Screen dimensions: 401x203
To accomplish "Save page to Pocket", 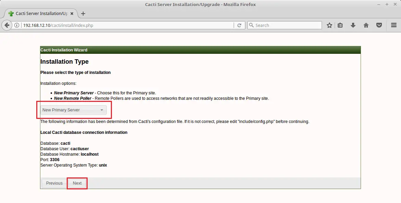I will 379,25.
